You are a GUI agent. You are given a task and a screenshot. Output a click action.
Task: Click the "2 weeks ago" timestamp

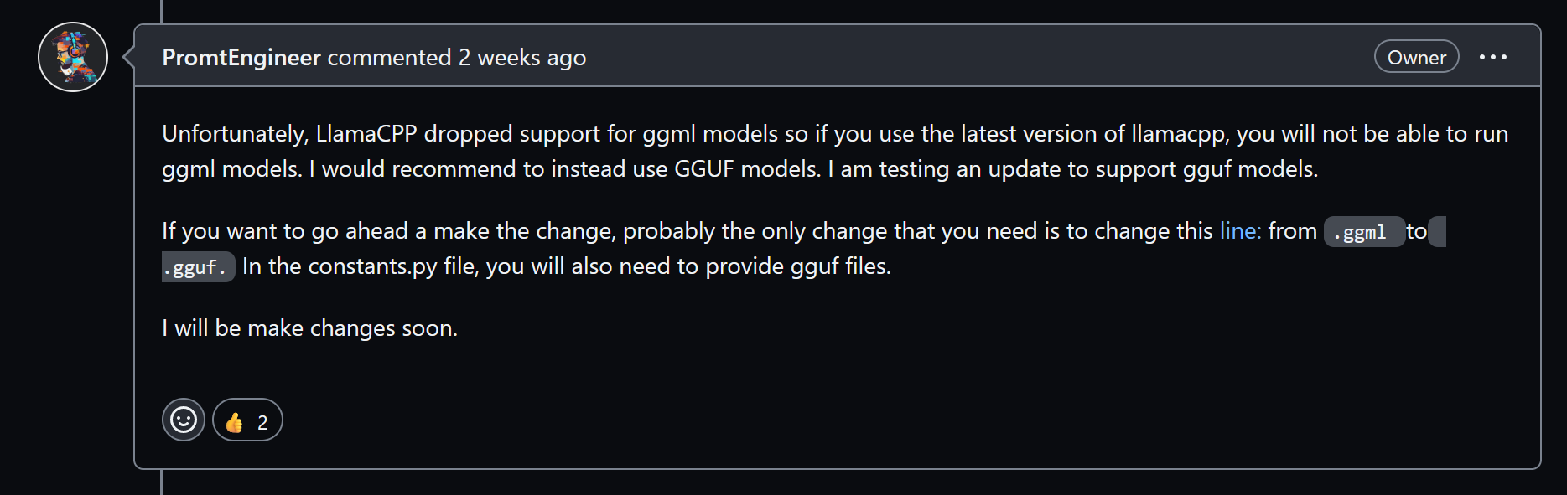pos(521,58)
